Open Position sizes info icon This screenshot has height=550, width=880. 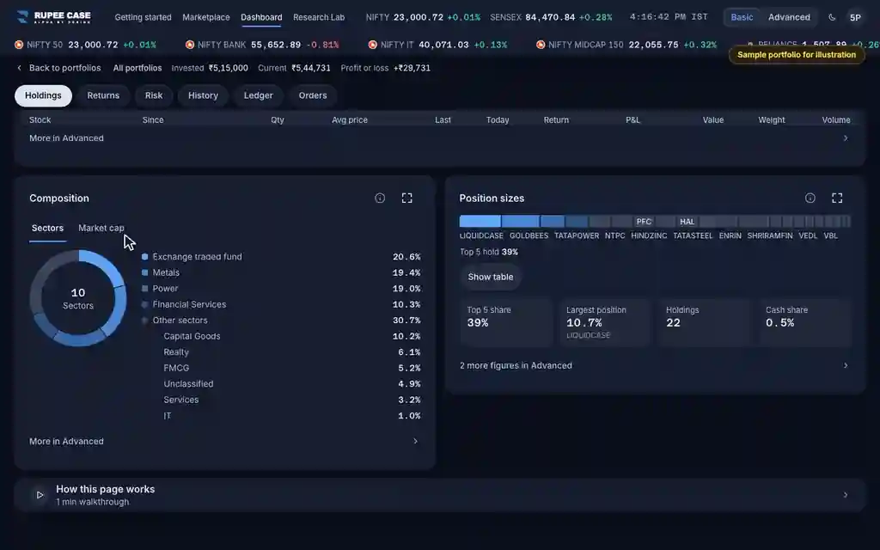pos(810,199)
